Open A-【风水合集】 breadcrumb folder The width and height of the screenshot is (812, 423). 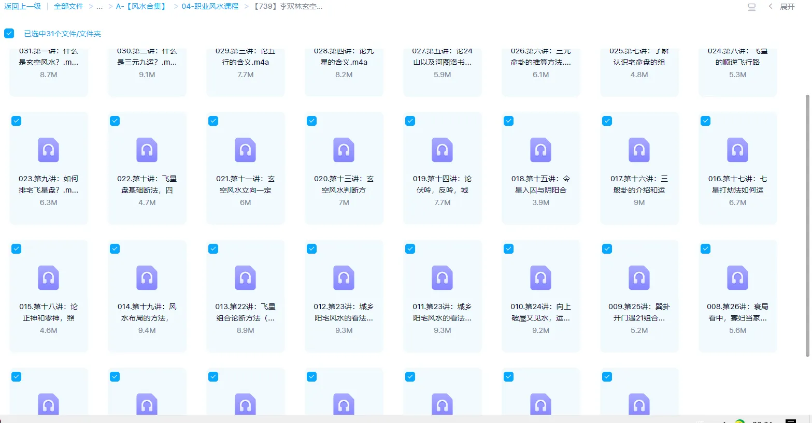(x=141, y=6)
